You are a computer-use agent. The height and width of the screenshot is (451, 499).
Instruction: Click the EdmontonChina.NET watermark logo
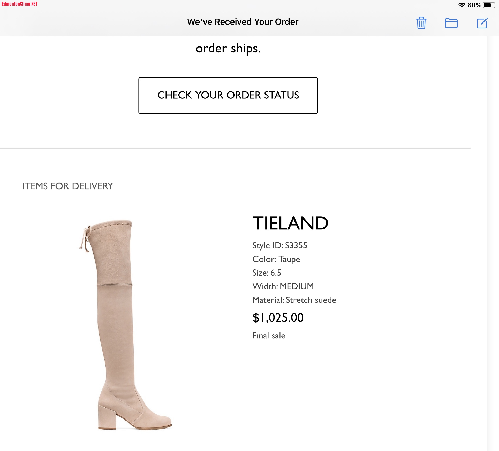[20, 4]
